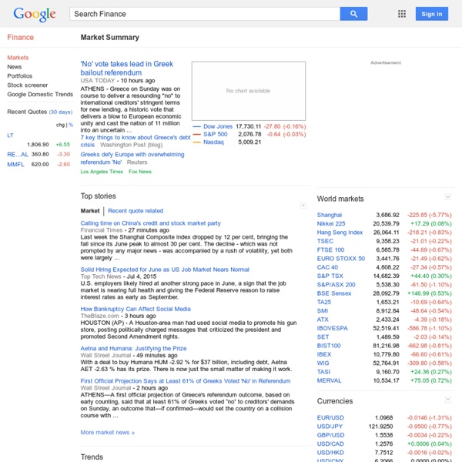Click the blue search magnifier button
This screenshot has width=462, height=462.
point(353,14)
